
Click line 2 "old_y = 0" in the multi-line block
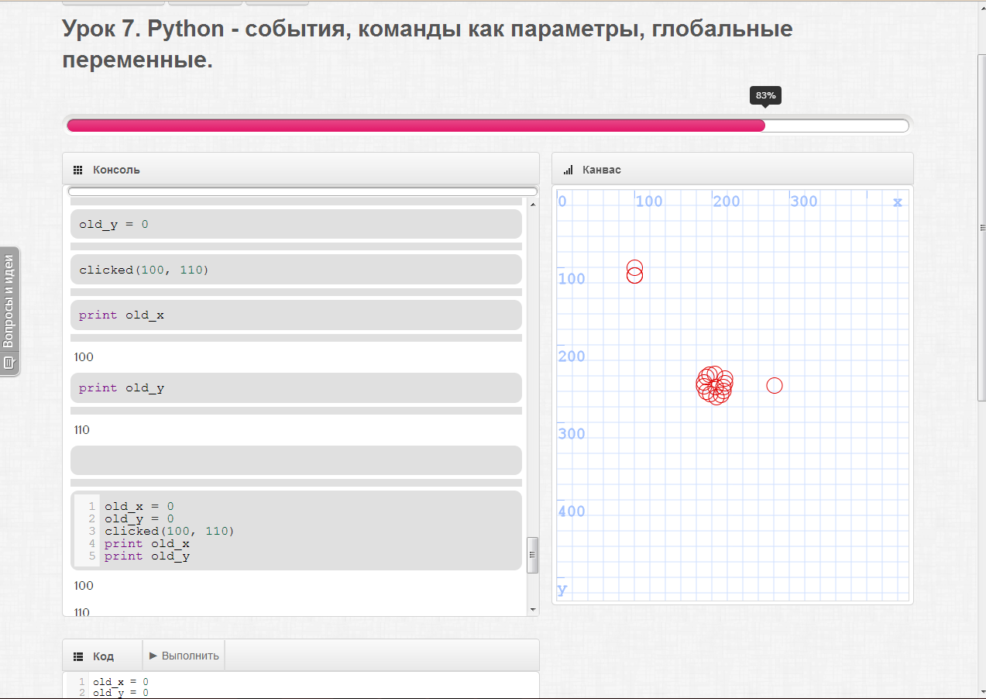[139, 519]
